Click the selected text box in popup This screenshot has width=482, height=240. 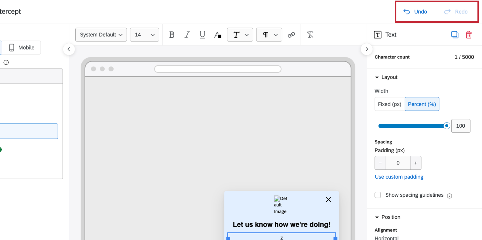click(x=282, y=237)
